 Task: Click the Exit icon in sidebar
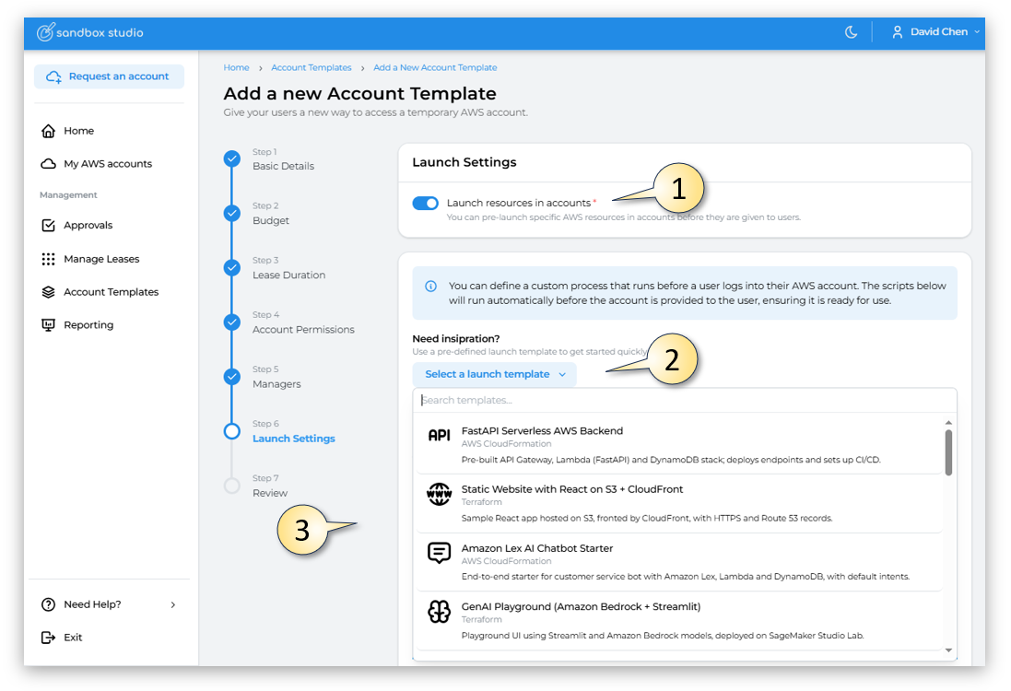click(x=49, y=638)
